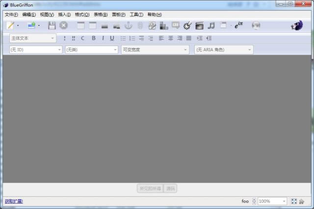Insert an anchor with anchor icon
Viewport: 314px width, 209px height.
coord(129,26)
